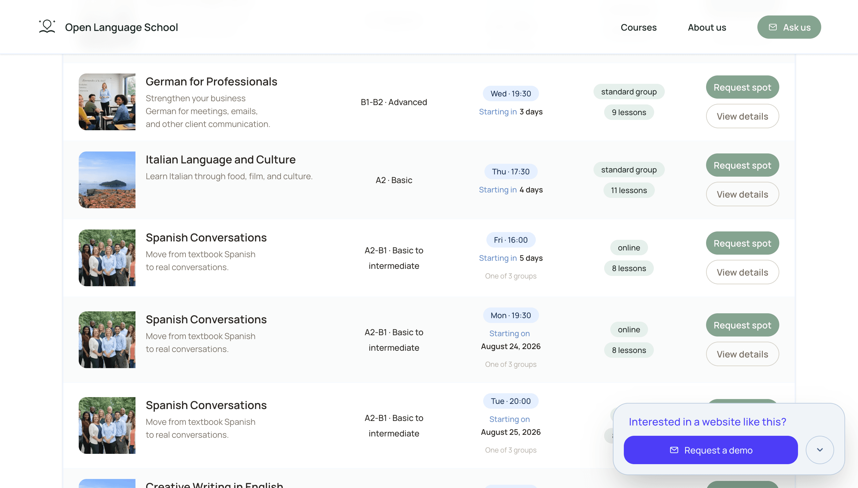The height and width of the screenshot is (488, 858).
Task: Open the Italian Language and Culture thumbnail
Action: click(107, 180)
